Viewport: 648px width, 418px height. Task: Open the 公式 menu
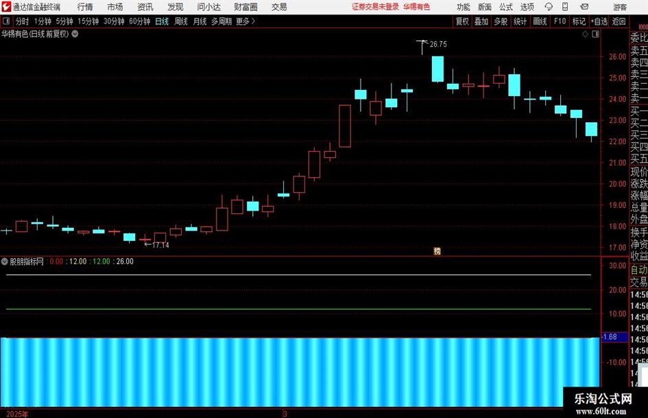506,7
